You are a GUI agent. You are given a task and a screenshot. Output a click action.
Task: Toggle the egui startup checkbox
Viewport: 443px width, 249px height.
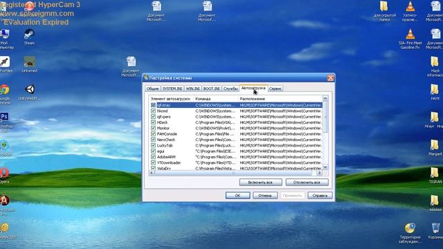pos(153,151)
